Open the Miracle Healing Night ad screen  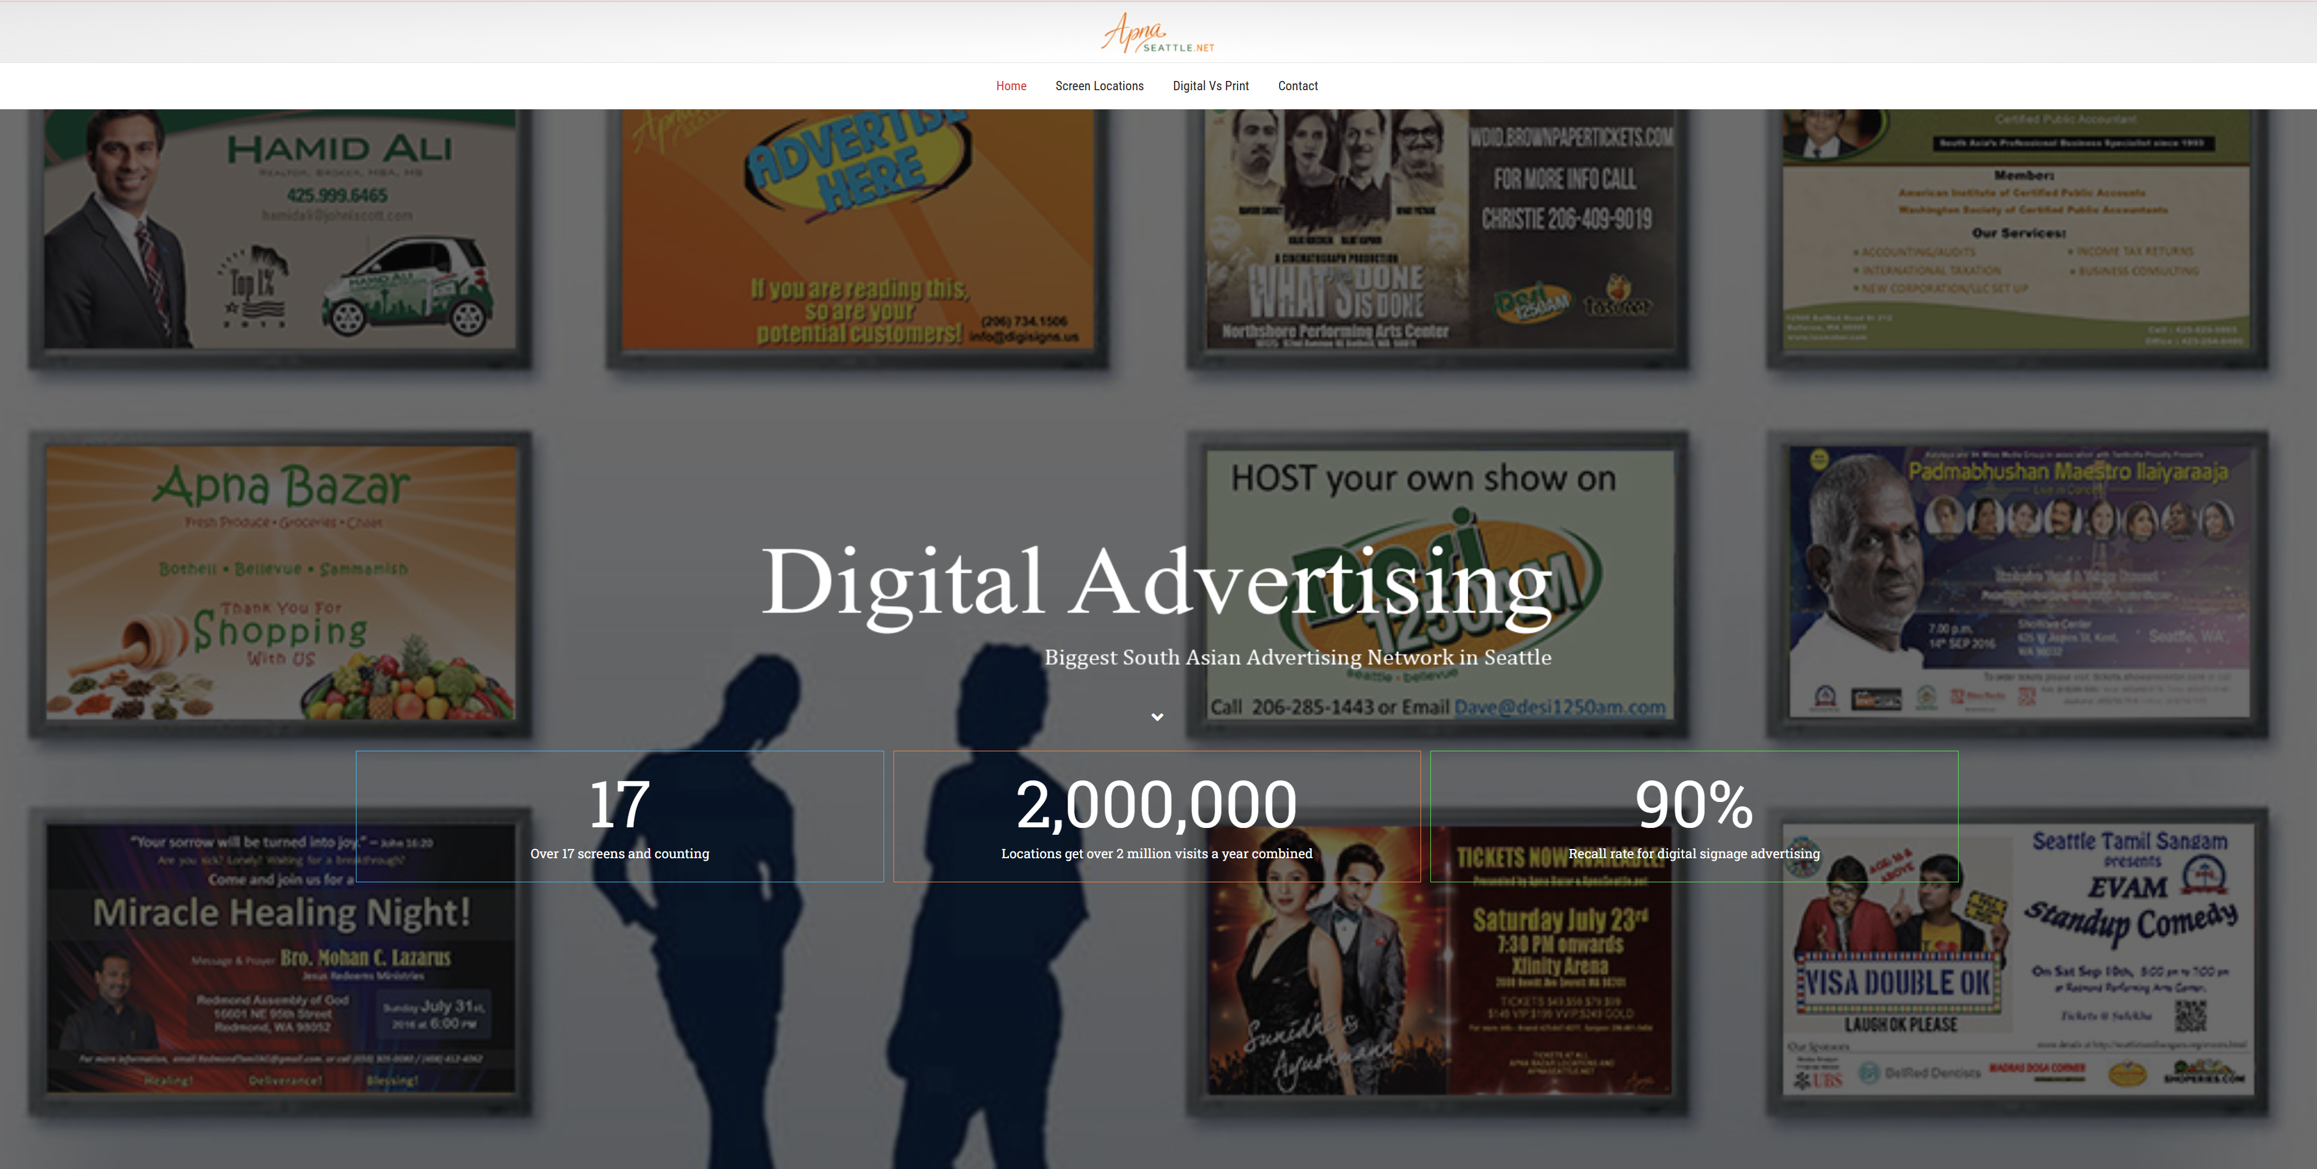[x=281, y=962]
